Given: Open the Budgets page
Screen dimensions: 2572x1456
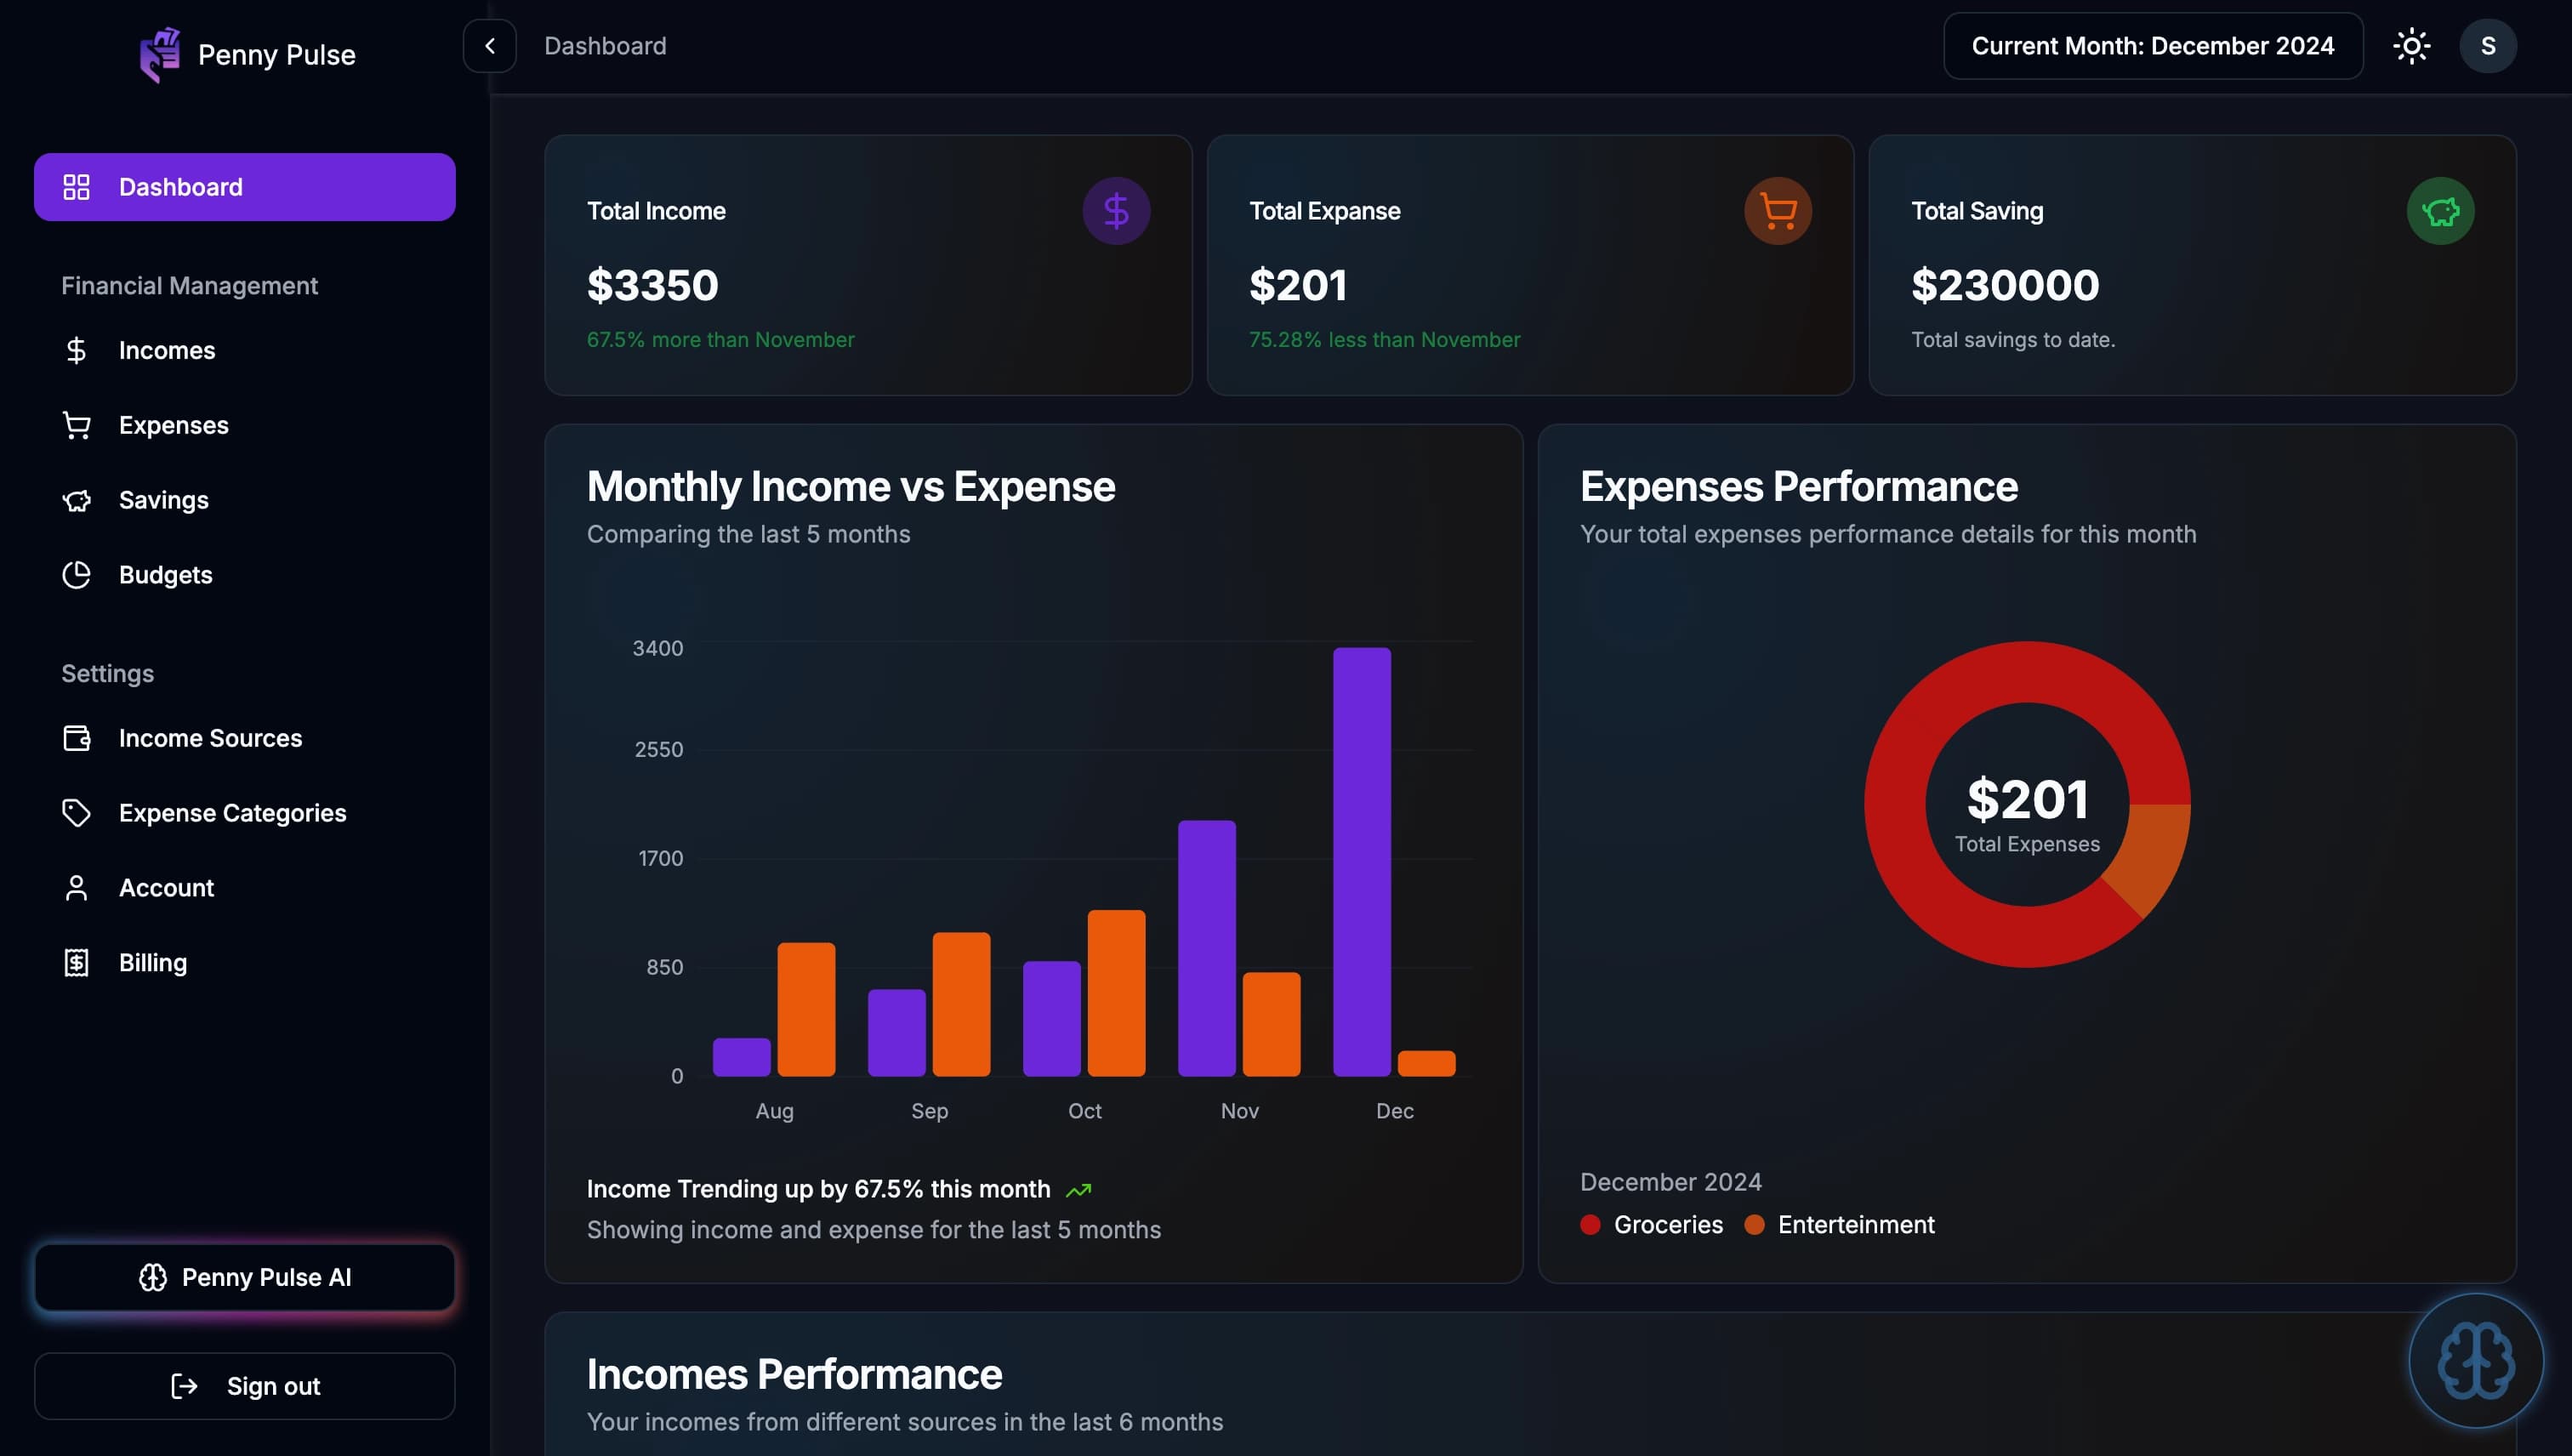Looking at the screenshot, I should (x=244, y=575).
